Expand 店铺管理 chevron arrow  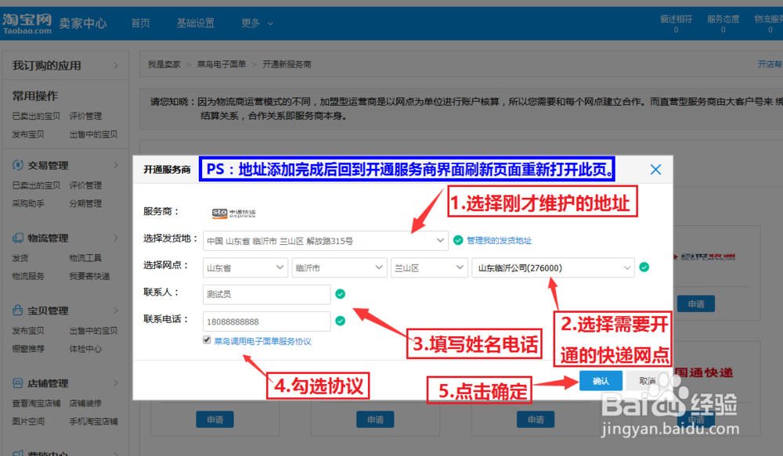point(116,383)
